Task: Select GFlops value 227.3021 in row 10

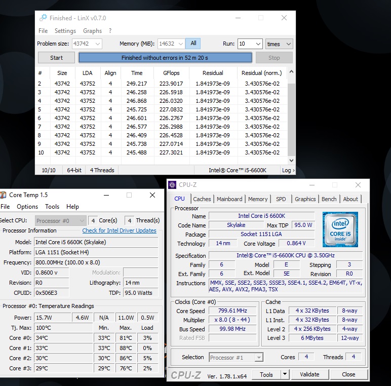Action: (x=171, y=152)
